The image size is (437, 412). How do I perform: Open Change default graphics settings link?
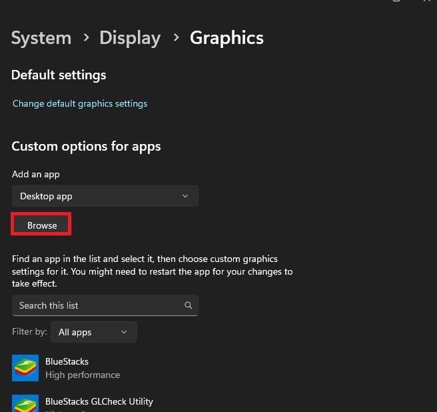click(x=80, y=103)
